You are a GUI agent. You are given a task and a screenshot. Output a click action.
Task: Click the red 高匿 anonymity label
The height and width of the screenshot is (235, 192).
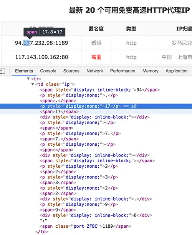(96, 57)
